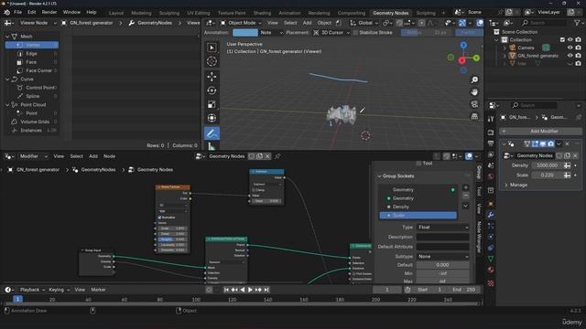Open the Output properties tab
This screenshot has width=586, height=329.
pos(491,143)
